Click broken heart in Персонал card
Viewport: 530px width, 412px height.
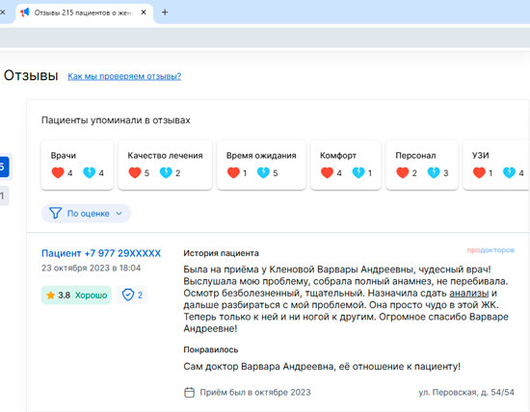pyautogui.click(x=434, y=172)
